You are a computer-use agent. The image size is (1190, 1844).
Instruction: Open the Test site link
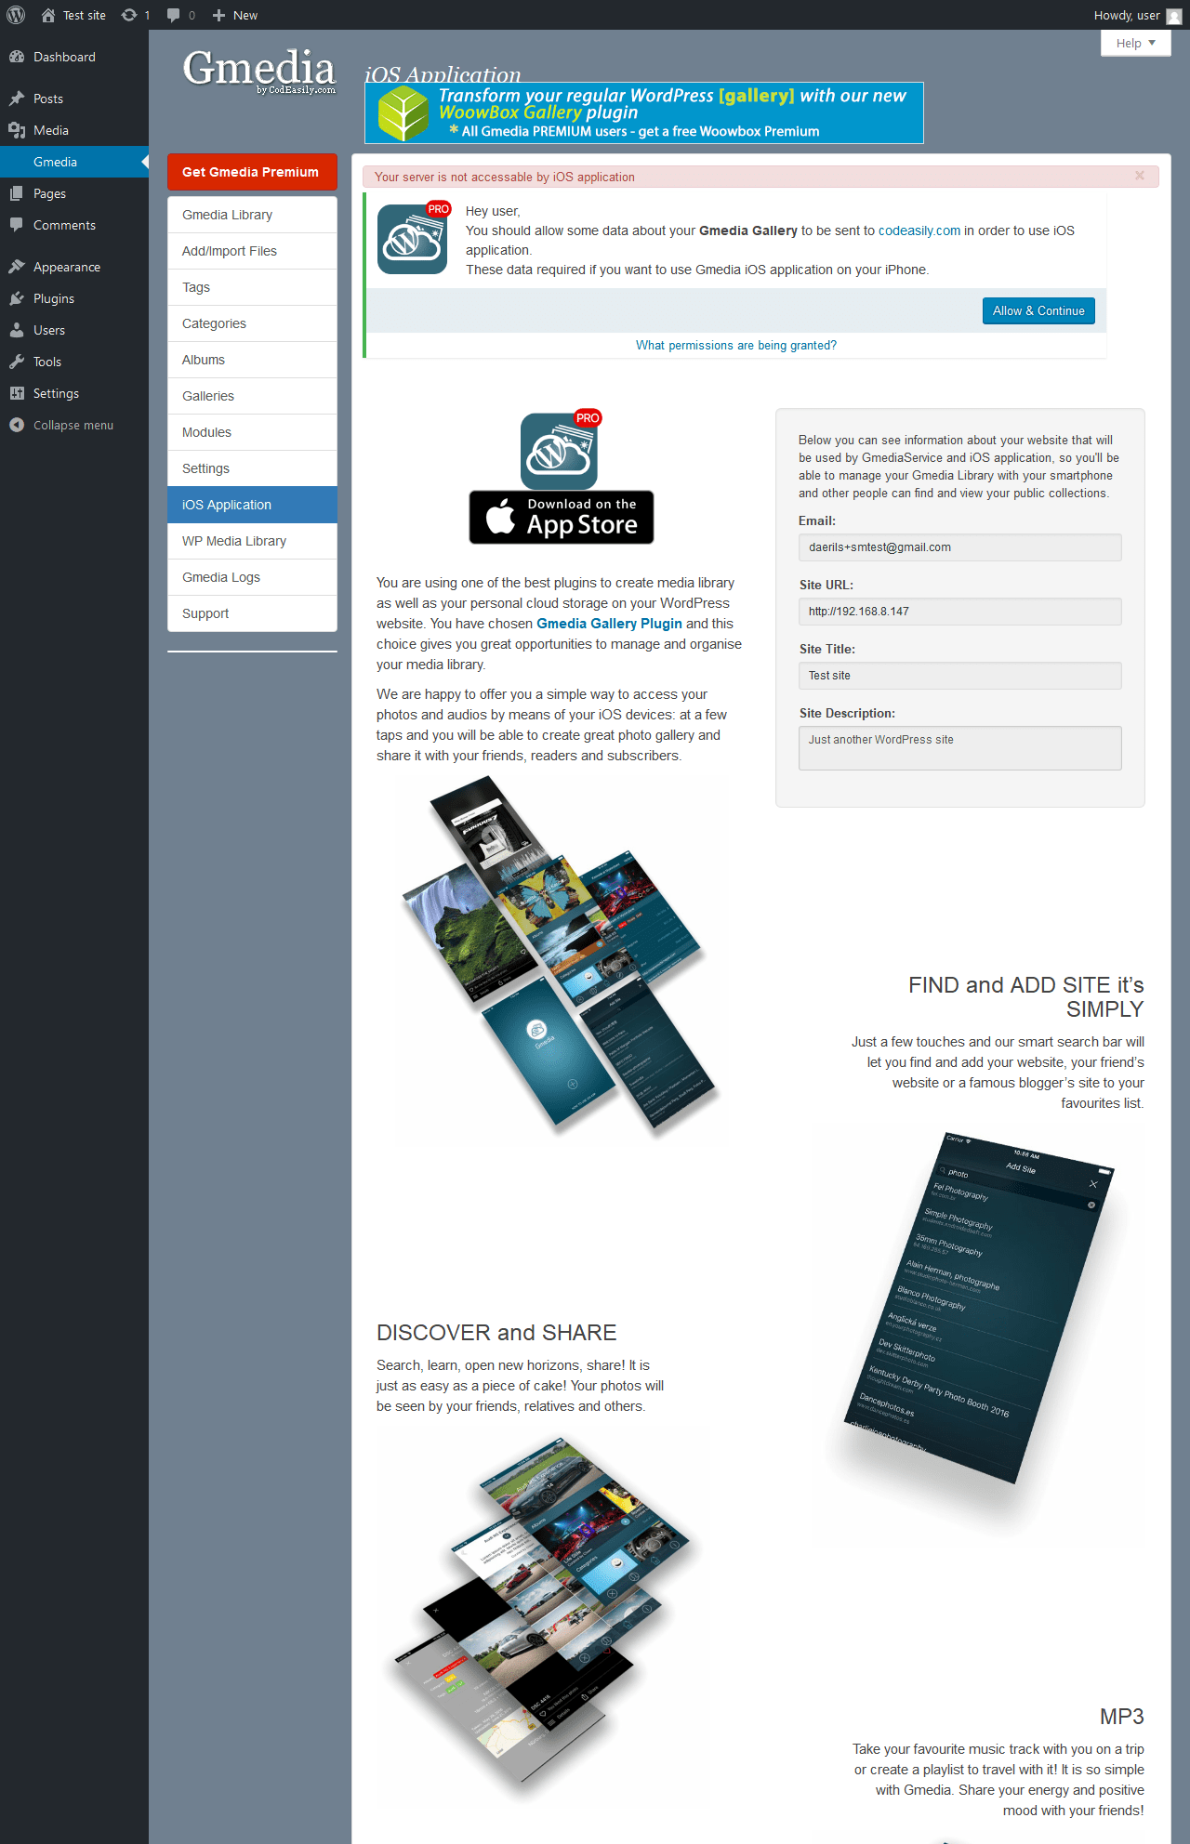[x=85, y=15]
